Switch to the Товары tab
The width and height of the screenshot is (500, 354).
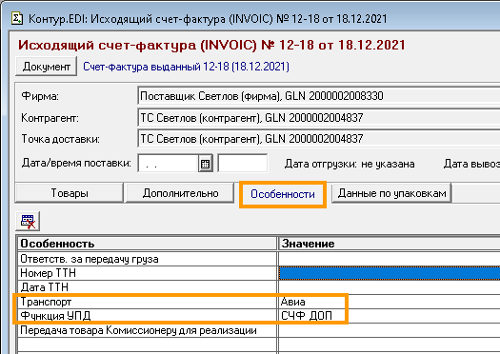(x=70, y=193)
